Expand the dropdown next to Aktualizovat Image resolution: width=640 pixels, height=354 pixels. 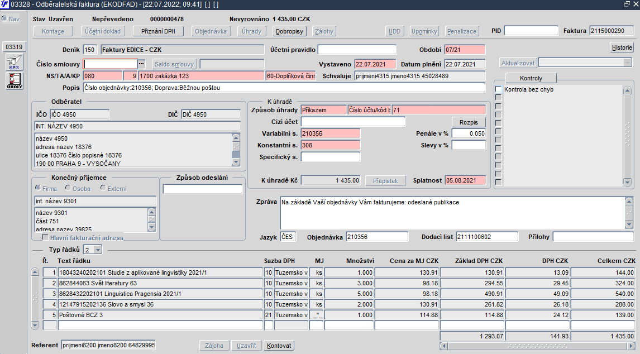[x=627, y=63]
